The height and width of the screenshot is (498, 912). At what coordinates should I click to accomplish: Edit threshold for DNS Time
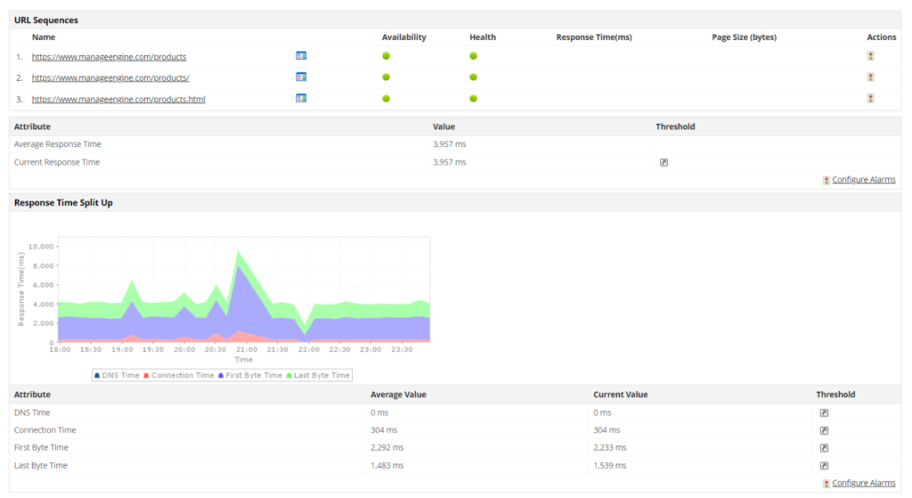pyautogui.click(x=824, y=412)
